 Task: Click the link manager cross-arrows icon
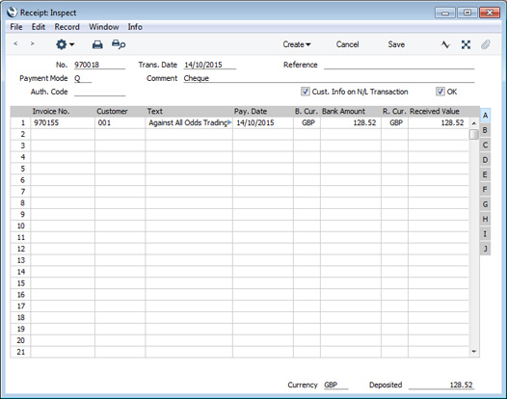click(x=466, y=44)
